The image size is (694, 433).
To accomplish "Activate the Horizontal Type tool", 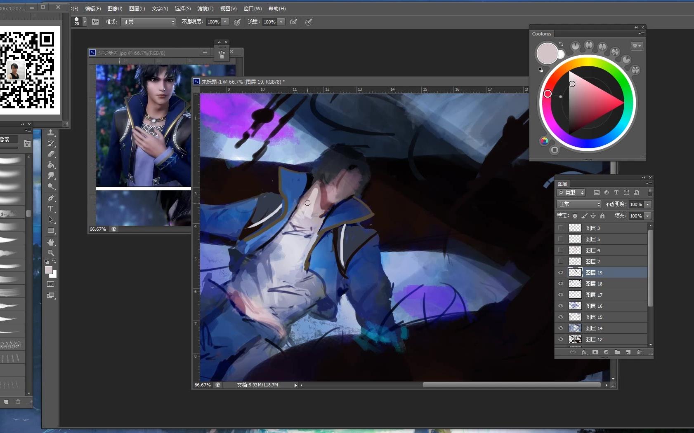I will point(51,209).
